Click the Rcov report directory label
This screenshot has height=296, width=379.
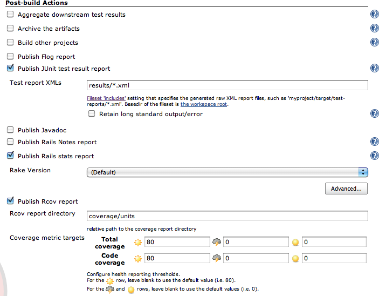pos(42,213)
